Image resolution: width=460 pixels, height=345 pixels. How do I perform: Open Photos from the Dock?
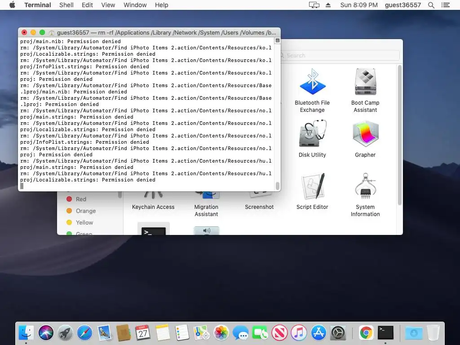click(221, 333)
